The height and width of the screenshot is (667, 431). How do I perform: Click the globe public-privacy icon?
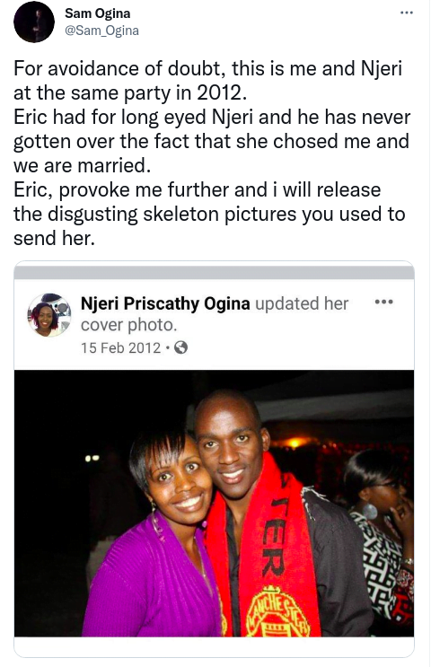(181, 347)
